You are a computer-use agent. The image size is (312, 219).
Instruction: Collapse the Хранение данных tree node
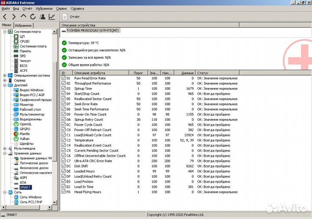[x=5, y=153]
